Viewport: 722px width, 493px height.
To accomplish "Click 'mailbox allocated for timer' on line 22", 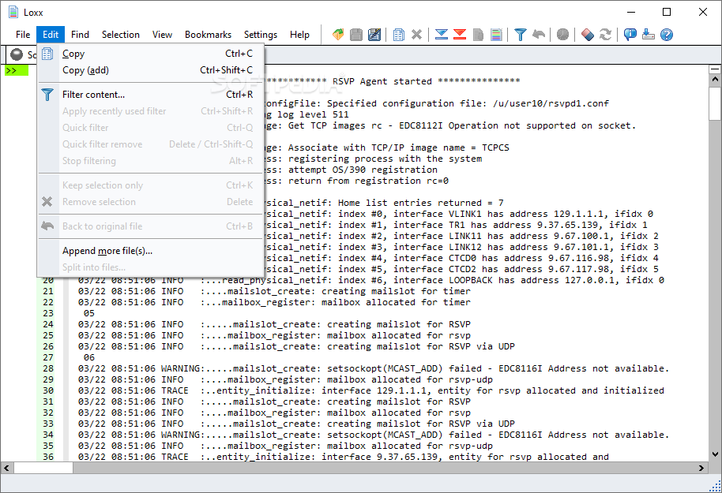I will coord(396,302).
